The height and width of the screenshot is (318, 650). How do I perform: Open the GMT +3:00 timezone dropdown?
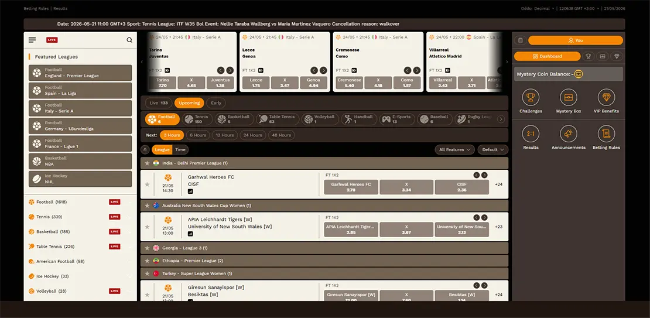tap(579, 8)
